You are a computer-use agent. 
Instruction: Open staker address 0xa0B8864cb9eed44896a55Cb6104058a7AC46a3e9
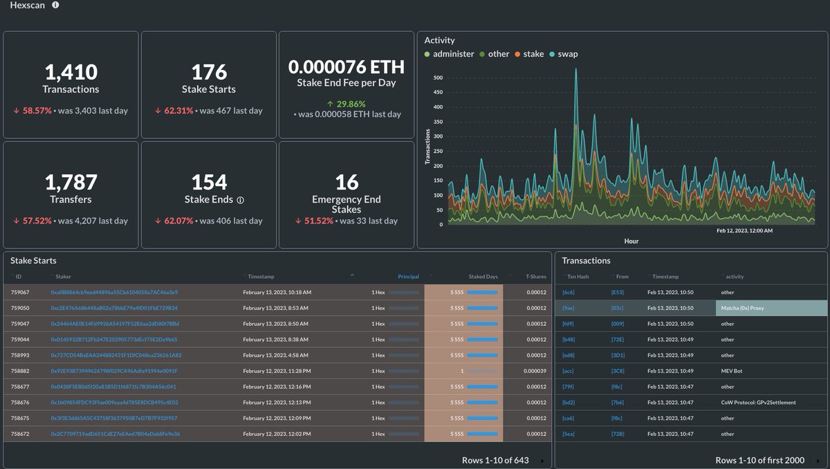[x=114, y=292]
